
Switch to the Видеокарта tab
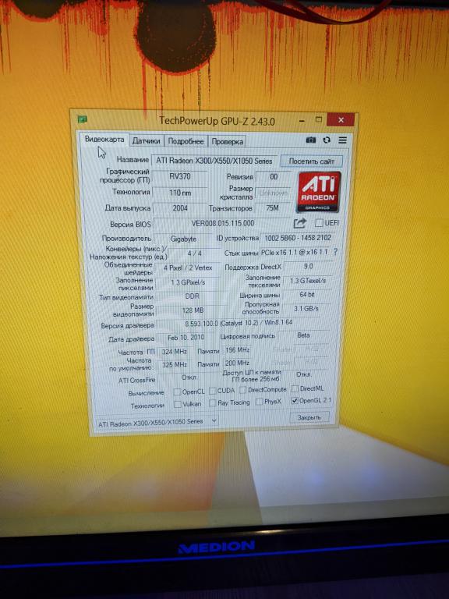tap(104, 140)
